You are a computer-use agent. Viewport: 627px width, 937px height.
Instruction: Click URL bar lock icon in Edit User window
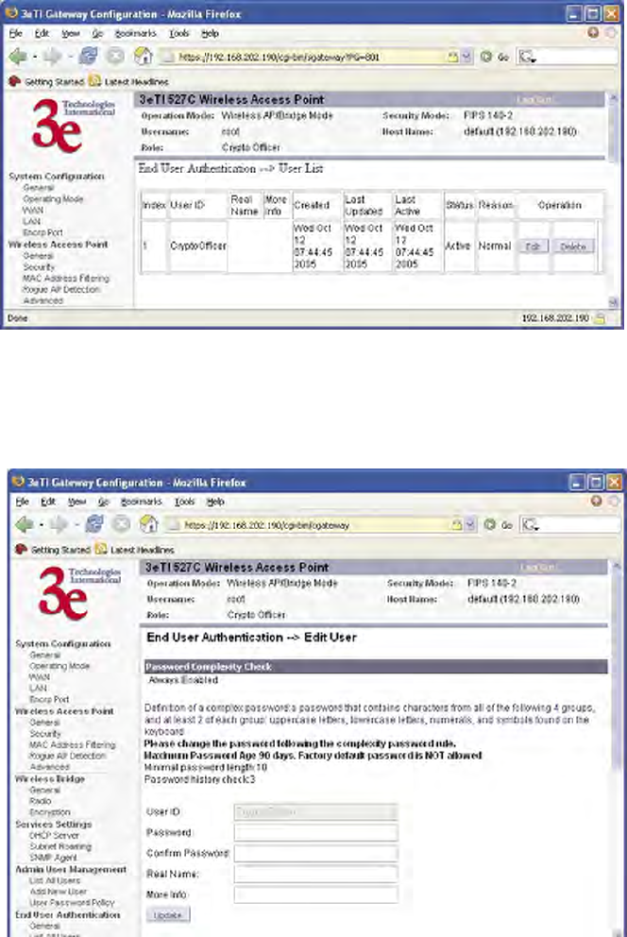click(x=456, y=524)
